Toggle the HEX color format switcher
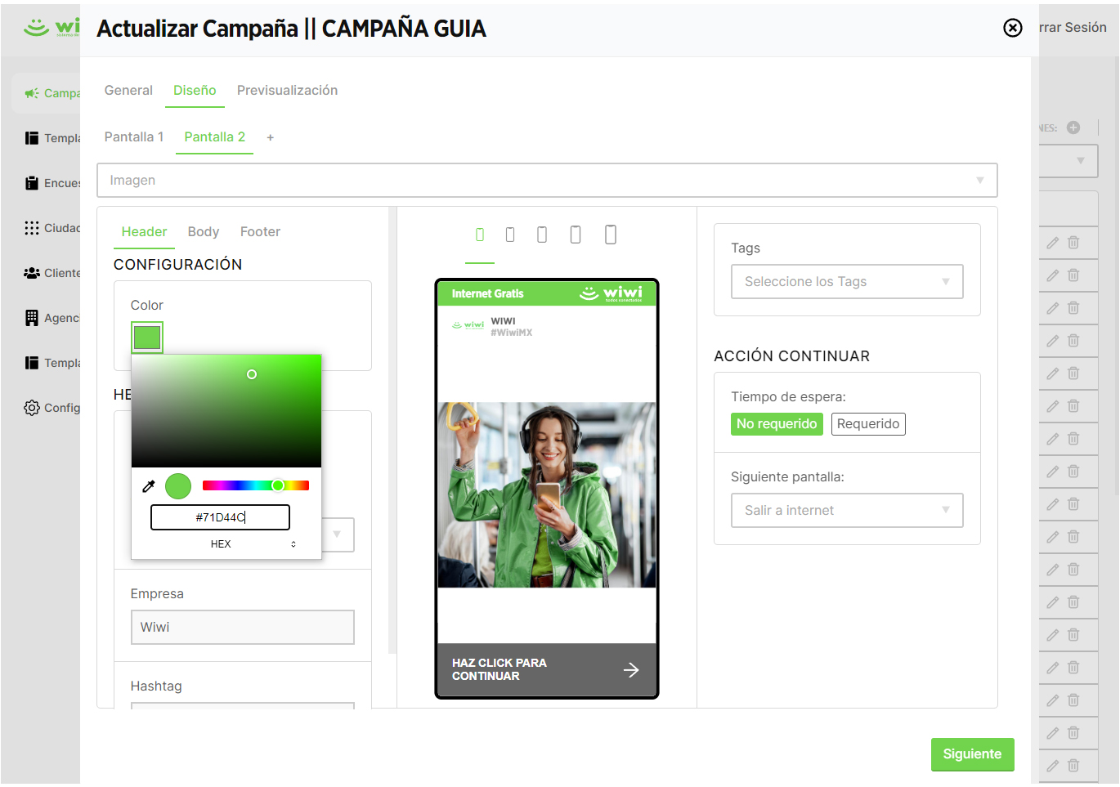 click(293, 544)
